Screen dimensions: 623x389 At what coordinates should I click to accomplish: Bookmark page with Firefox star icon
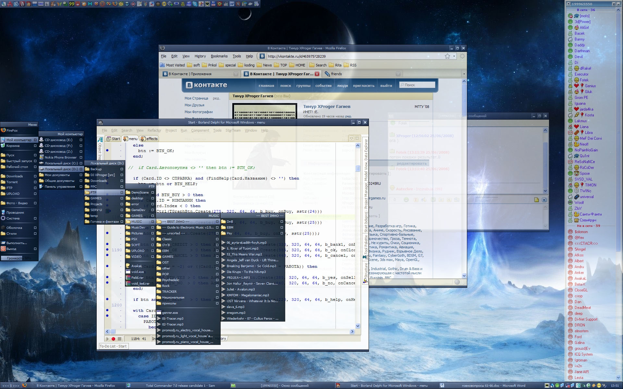(x=447, y=56)
